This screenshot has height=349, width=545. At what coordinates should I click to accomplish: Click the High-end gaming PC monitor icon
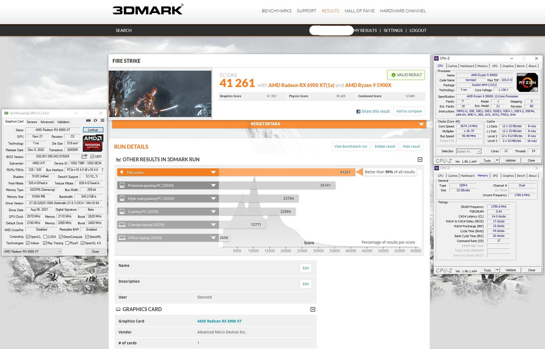(122, 198)
